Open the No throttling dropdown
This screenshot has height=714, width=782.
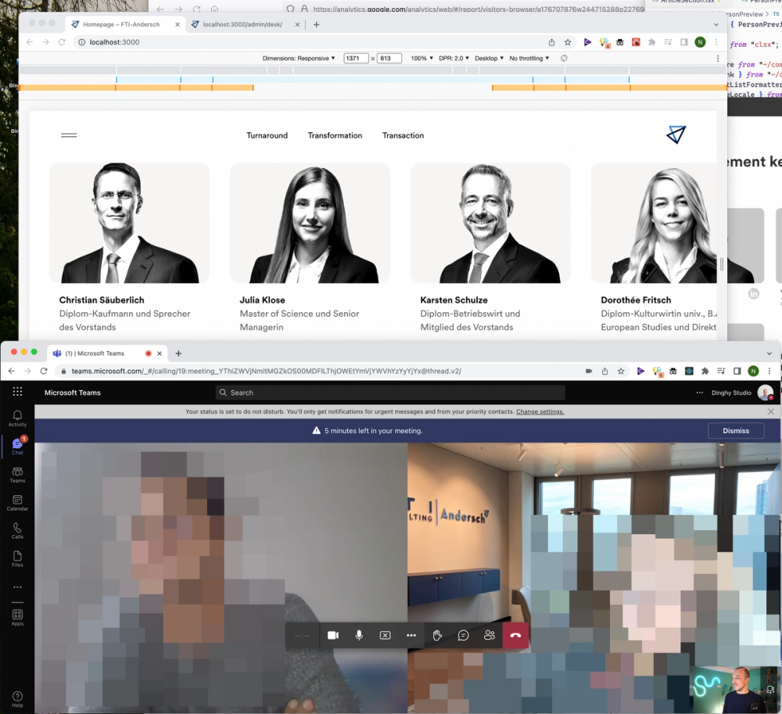pos(529,59)
